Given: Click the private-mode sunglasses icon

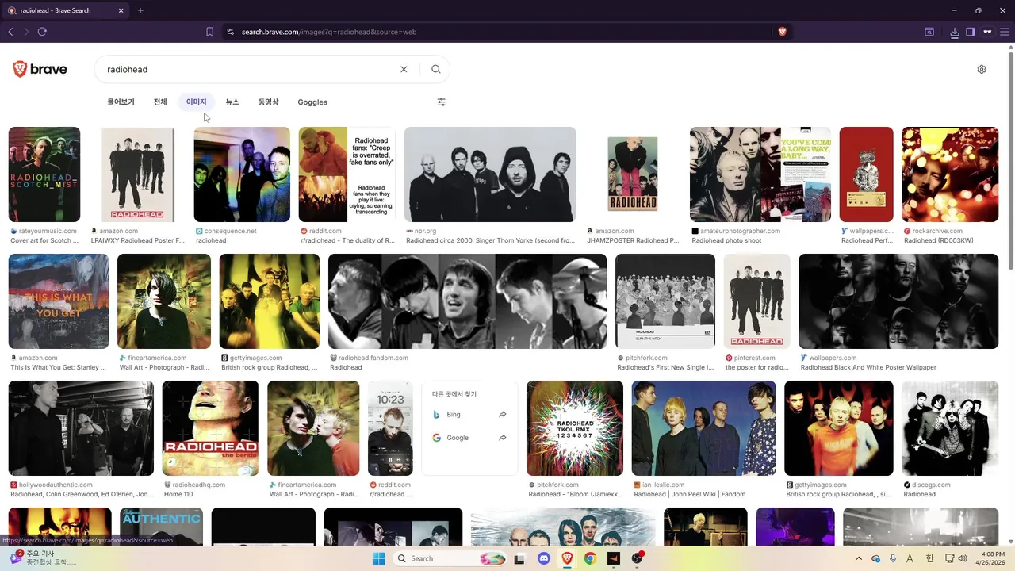Looking at the screenshot, I should (x=987, y=32).
